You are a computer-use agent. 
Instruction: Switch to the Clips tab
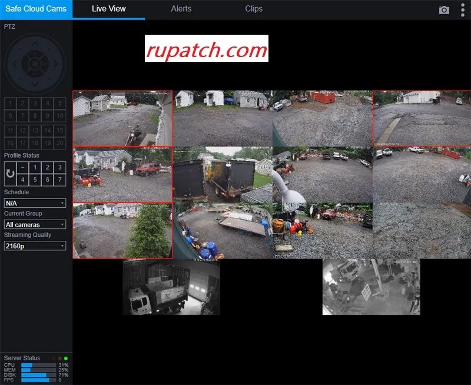(253, 9)
